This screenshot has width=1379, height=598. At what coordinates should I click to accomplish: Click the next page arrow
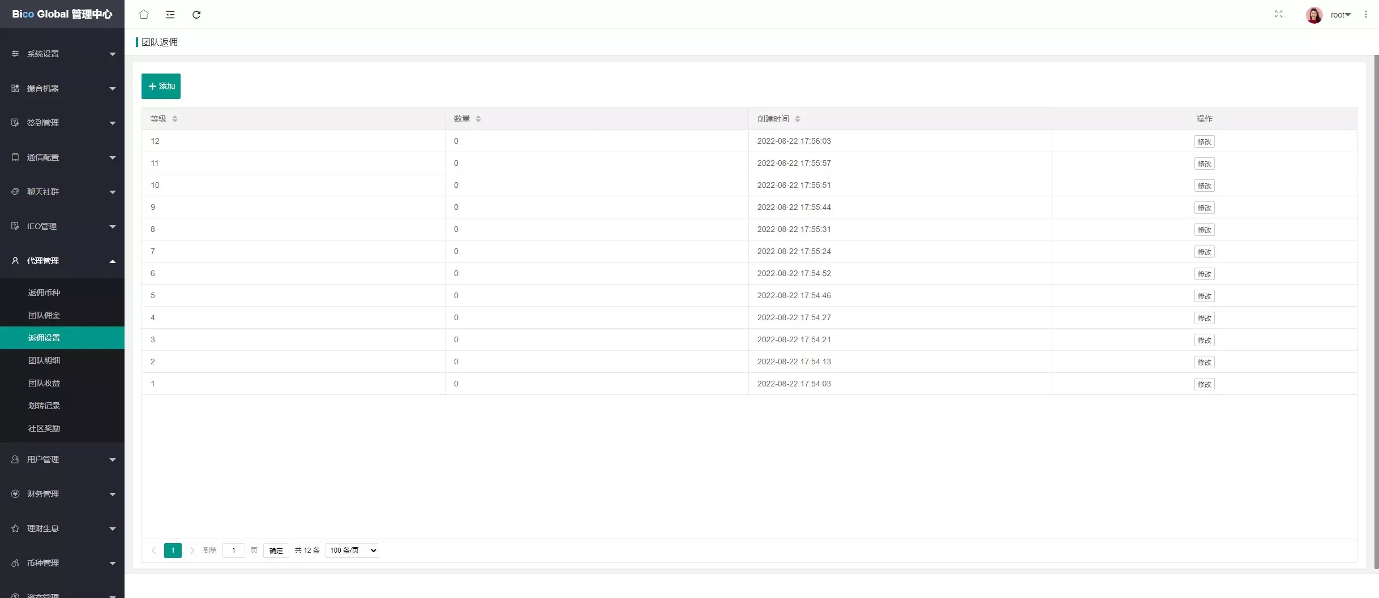pos(192,550)
